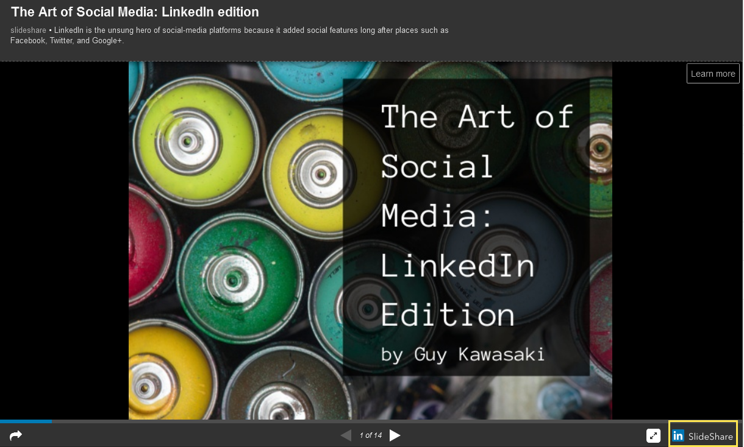Open the LinkedIn SlideShare logo link

tap(703, 436)
